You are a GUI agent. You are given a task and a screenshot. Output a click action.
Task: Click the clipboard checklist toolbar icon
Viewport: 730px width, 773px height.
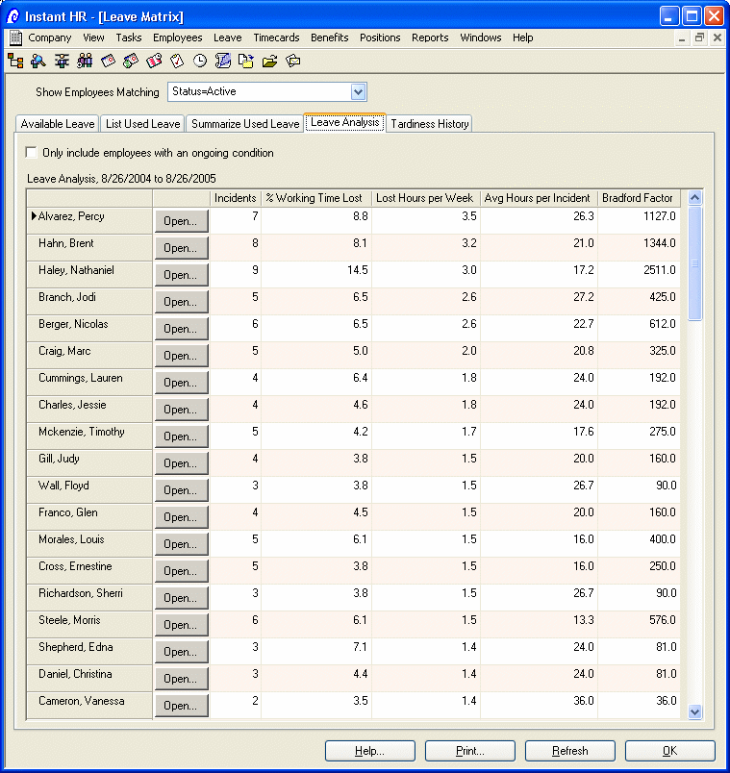[177, 61]
